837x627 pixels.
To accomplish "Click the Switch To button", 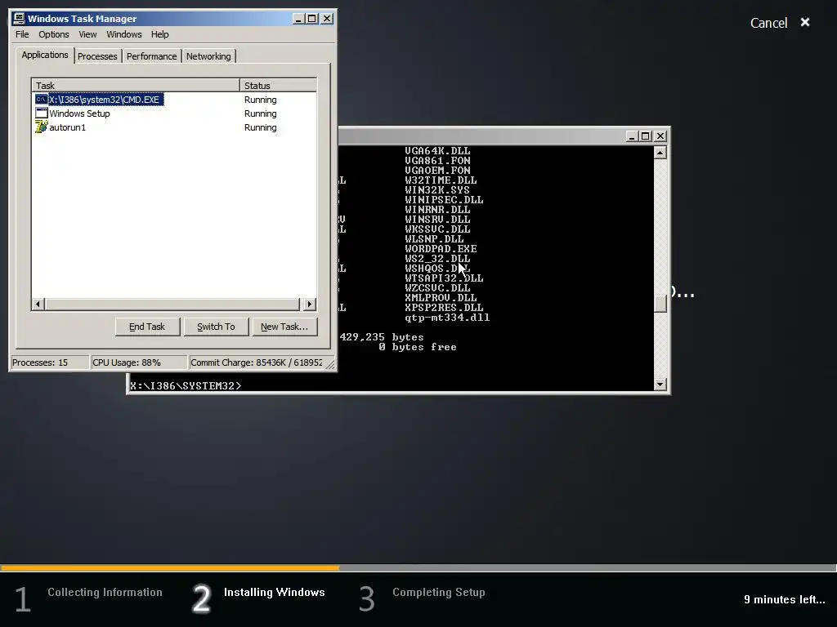I will coord(216,327).
